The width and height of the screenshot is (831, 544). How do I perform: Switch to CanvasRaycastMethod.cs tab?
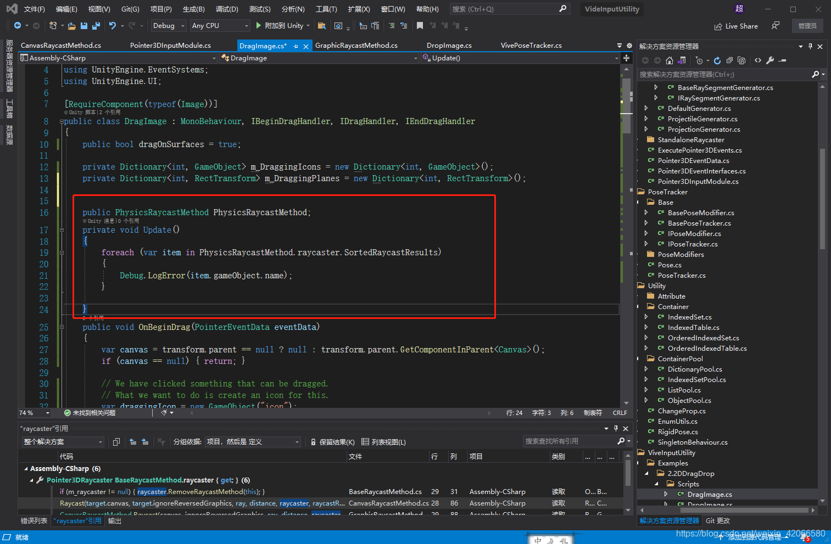(61, 46)
